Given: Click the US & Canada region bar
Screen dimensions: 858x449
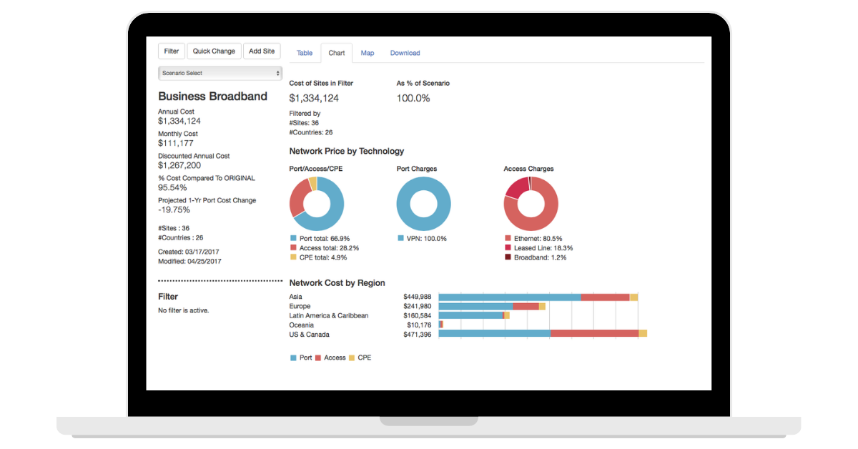Looking at the screenshot, I should pyautogui.click(x=493, y=334).
